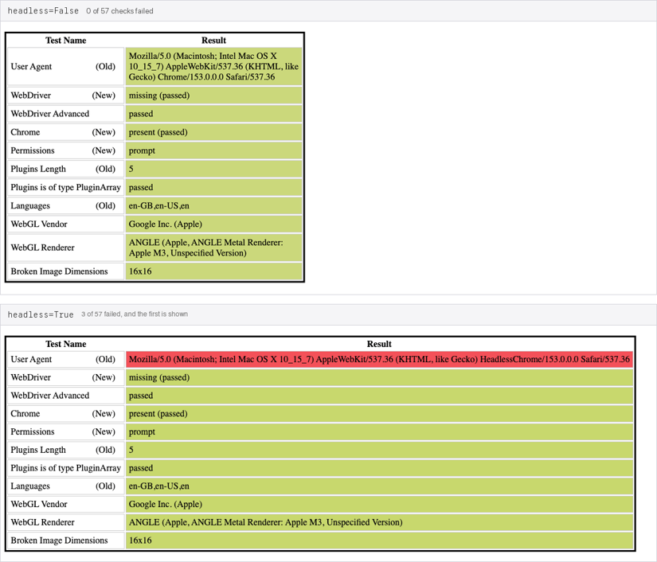Click WebDriver Advanced in headless=False table
This screenshot has width=657, height=562.
click(x=66, y=114)
